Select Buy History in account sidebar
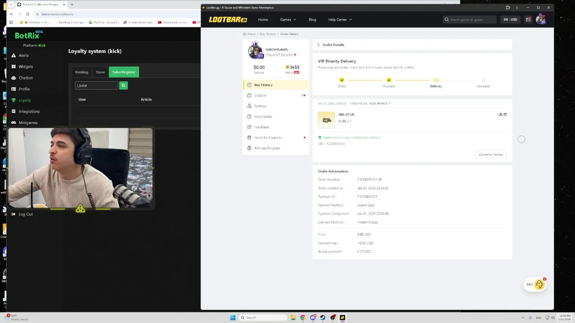The width and height of the screenshot is (575, 323). point(276,85)
